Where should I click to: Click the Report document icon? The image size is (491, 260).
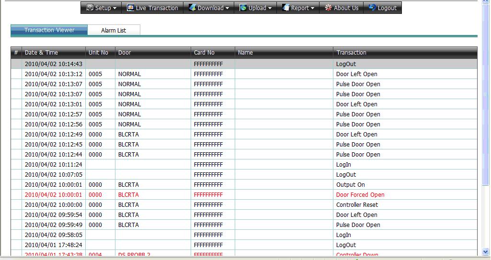(x=285, y=8)
